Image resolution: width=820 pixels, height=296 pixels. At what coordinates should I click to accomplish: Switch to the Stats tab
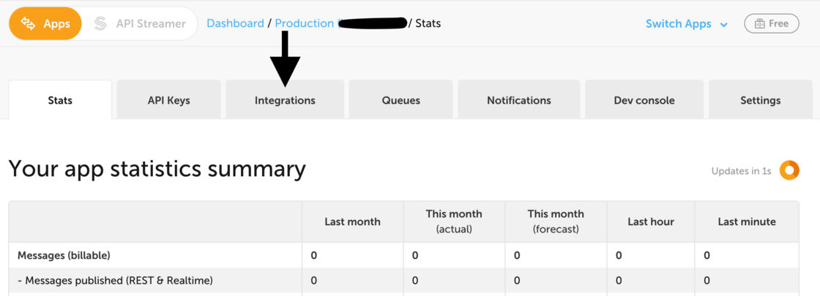[60, 99]
